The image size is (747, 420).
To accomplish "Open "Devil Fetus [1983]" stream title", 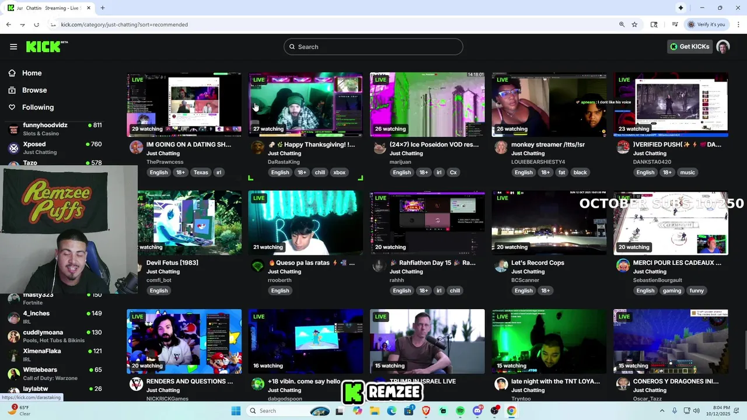I will click(x=172, y=262).
